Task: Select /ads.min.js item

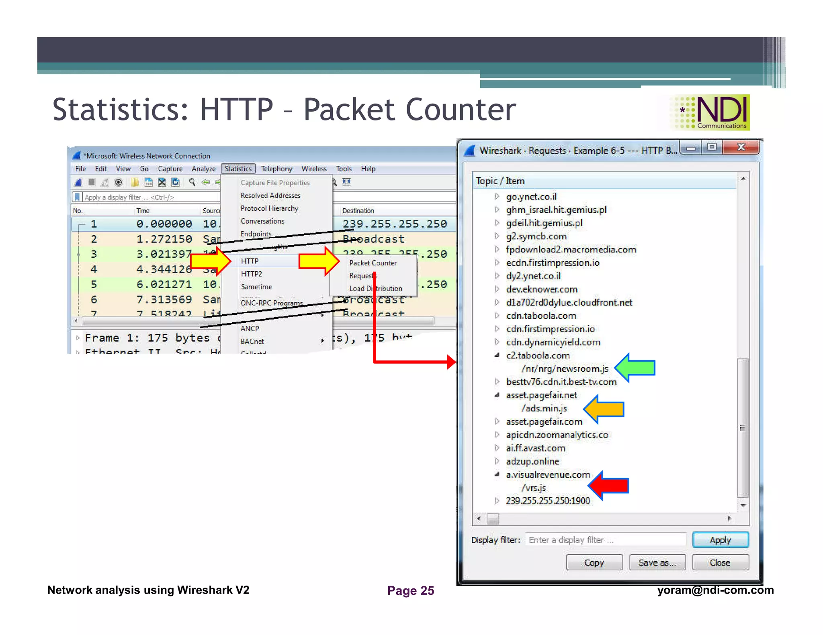Action: tap(544, 408)
